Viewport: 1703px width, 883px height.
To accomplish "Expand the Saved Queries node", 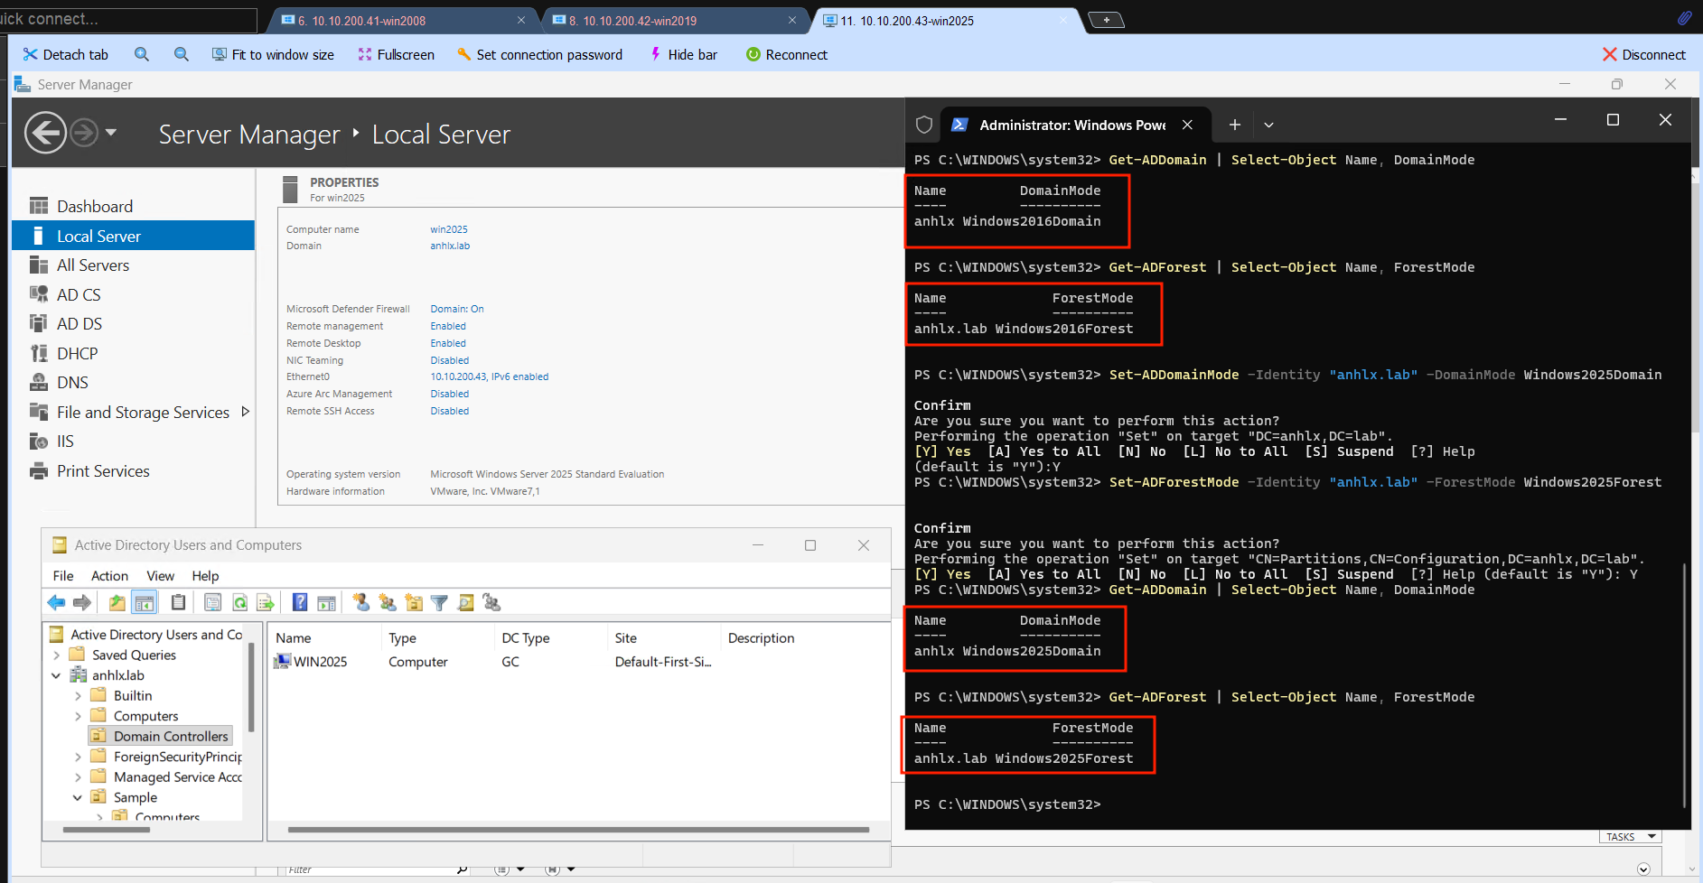I will (x=57, y=655).
